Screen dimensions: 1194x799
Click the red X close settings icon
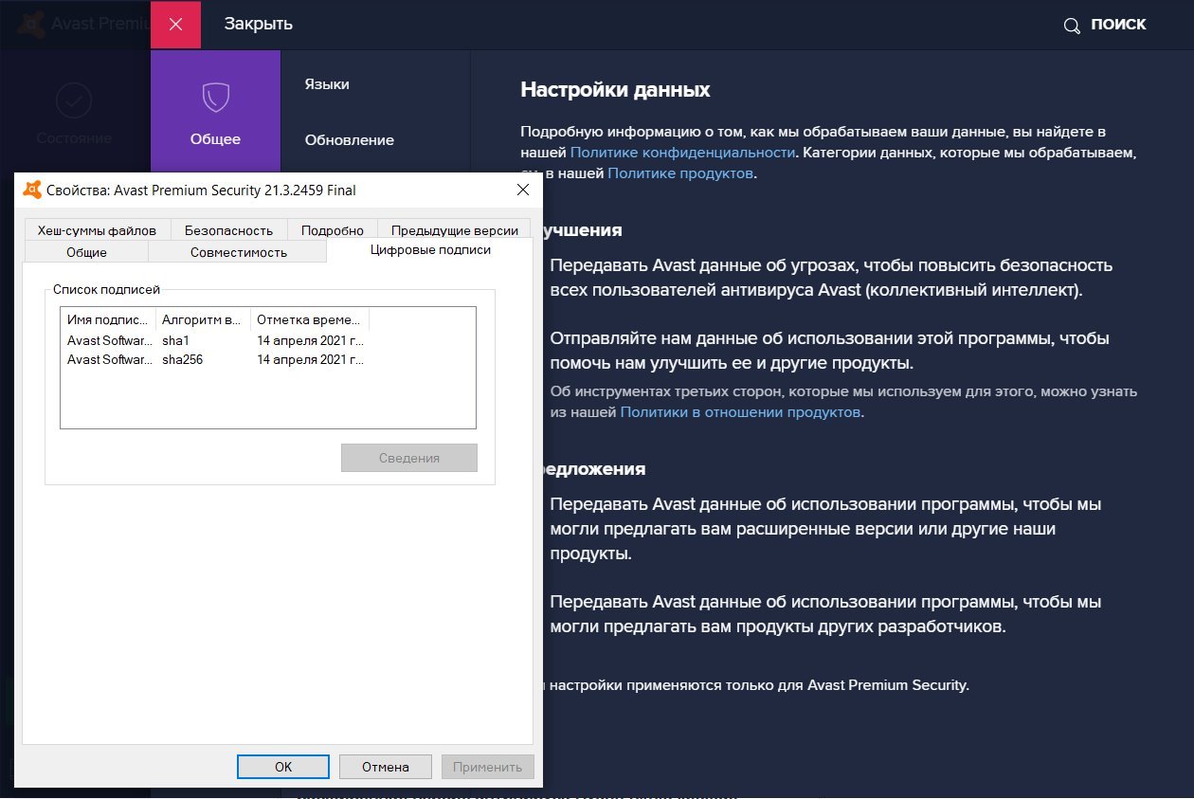[175, 25]
